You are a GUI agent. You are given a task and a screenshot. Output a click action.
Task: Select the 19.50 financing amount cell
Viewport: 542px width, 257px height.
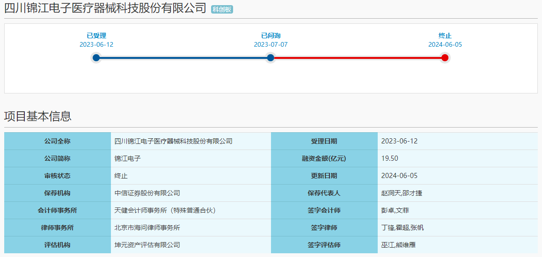click(390, 158)
